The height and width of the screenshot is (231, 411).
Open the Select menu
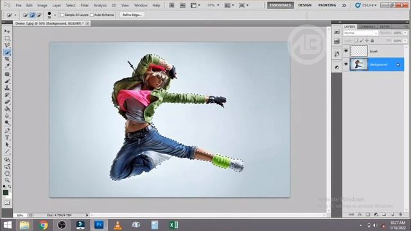coord(71,5)
